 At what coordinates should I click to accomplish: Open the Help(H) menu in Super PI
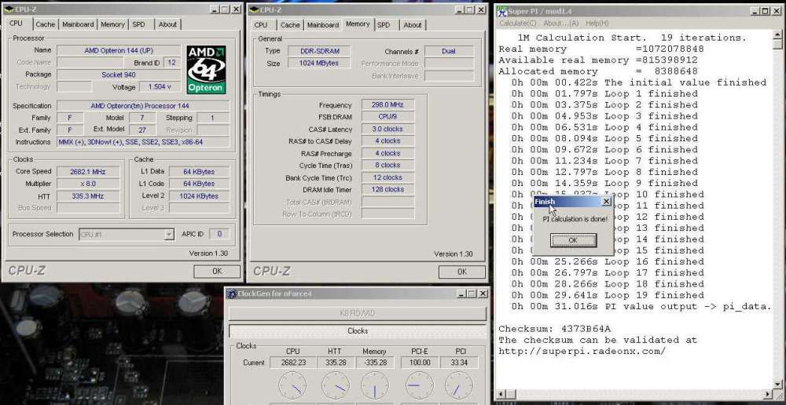(x=597, y=23)
